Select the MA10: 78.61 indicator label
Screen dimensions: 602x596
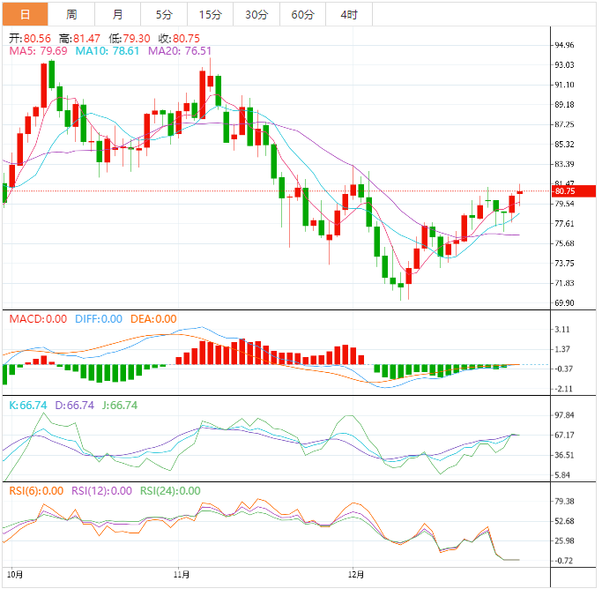[x=108, y=51]
